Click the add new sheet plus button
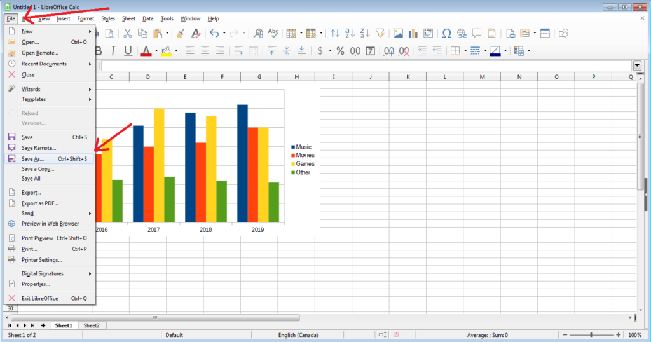This screenshot has width=651, height=342. click(x=43, y=325)
